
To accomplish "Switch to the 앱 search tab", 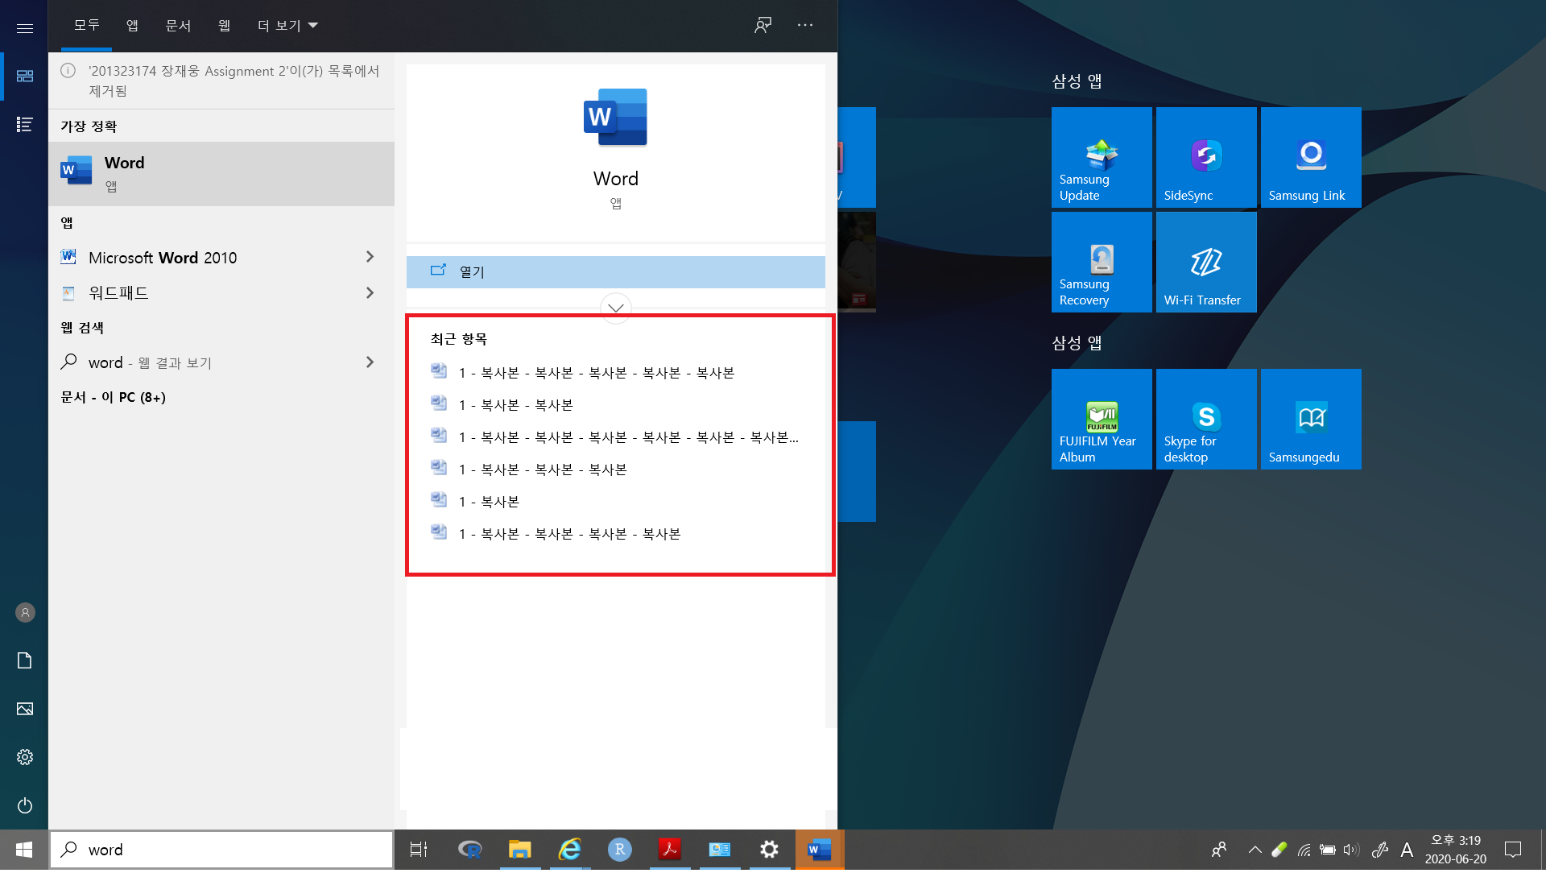I will (x=132, y=26).
